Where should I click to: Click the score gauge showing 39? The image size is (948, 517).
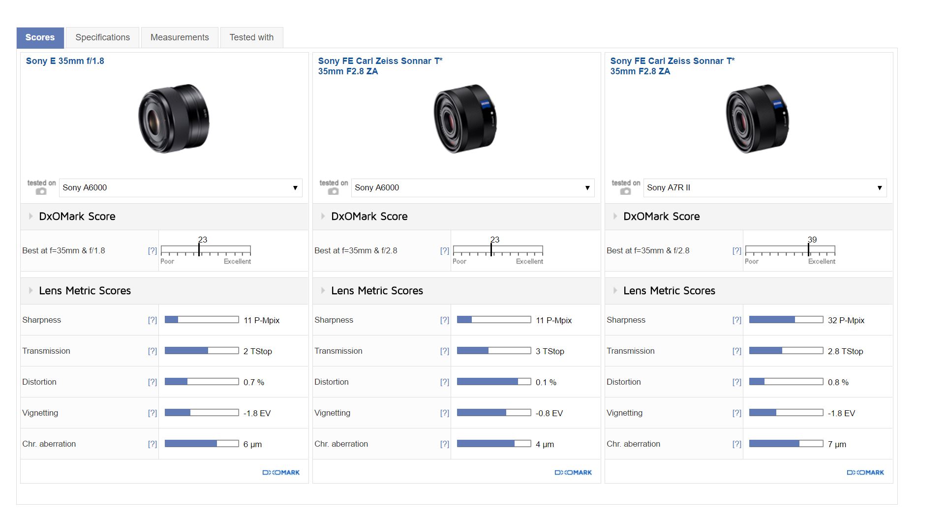(x=790, y=250)
